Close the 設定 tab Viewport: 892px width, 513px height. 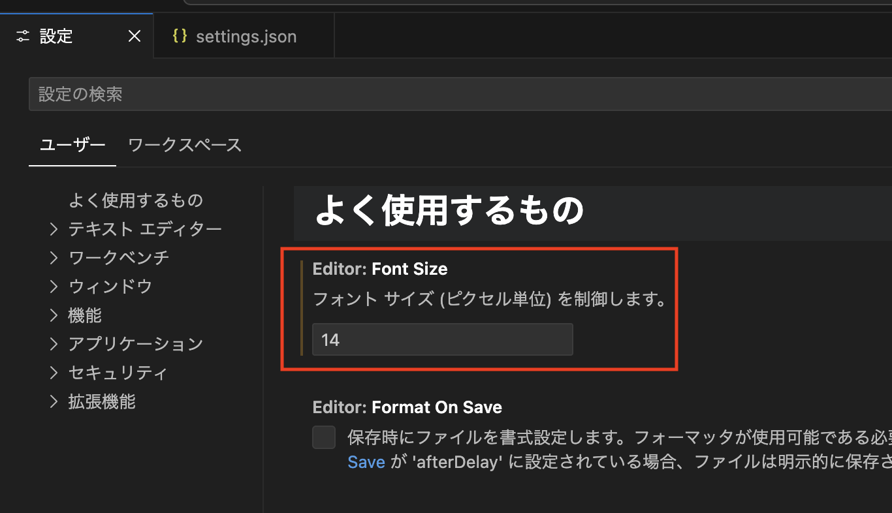click(134, 36)
